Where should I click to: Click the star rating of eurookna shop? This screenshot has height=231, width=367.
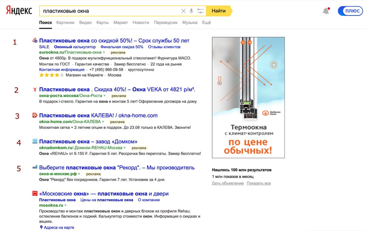click(52, 75)
